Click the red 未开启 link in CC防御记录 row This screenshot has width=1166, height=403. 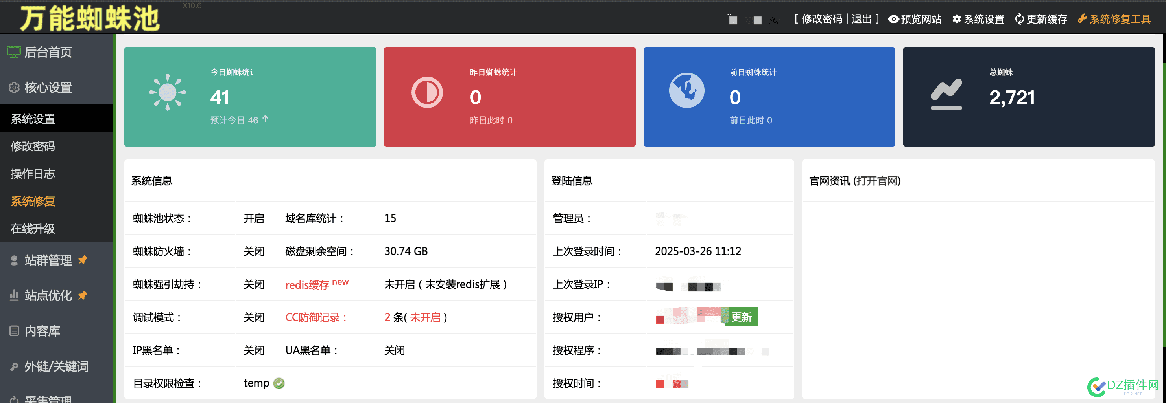(425, 317)
